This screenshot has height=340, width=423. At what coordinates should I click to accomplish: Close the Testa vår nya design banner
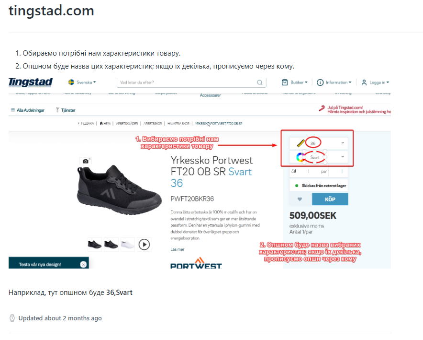pos(83,265)
